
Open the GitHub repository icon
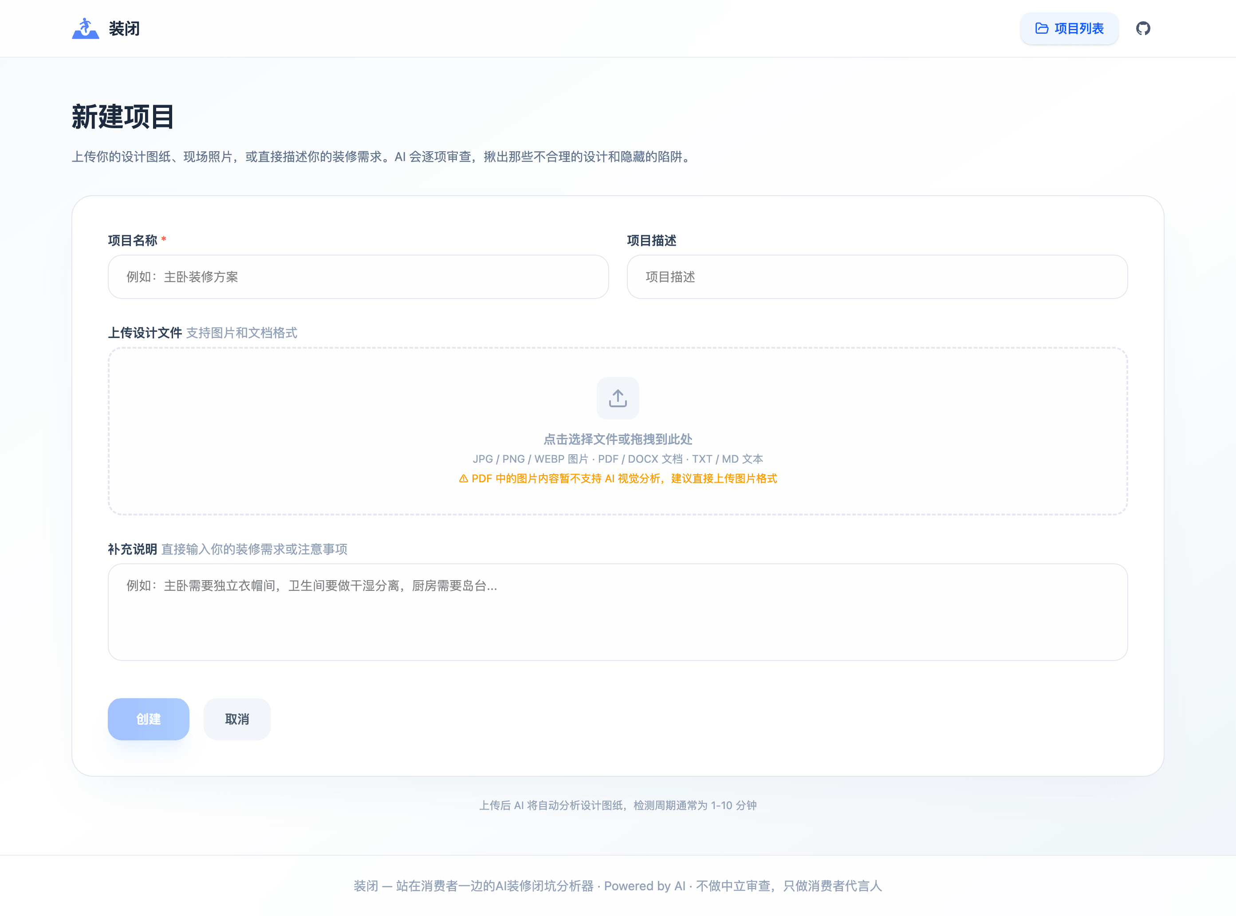pos(1143,28)
